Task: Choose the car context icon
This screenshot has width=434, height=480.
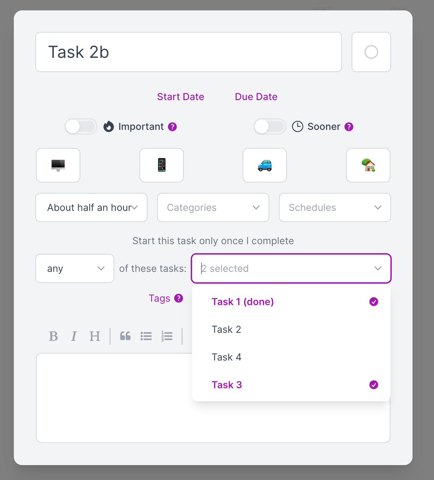Action: point(265,165)
